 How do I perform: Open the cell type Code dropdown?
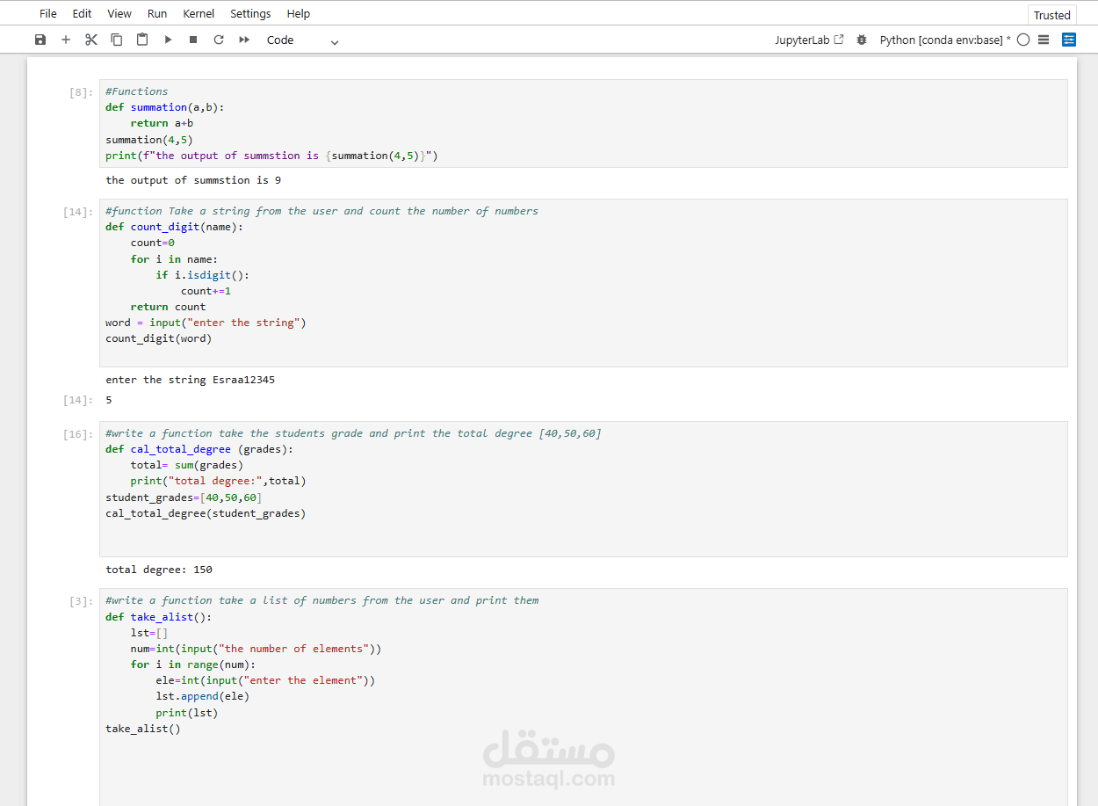302,40
